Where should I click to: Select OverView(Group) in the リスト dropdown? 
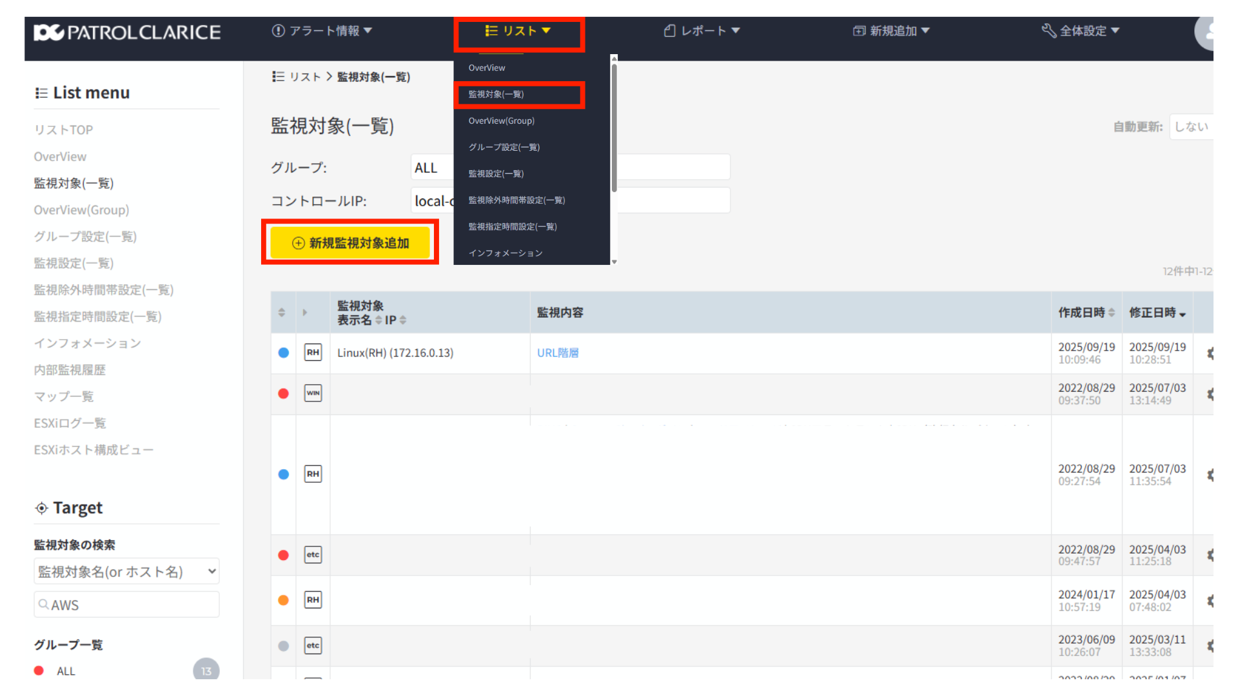[501, 121]
